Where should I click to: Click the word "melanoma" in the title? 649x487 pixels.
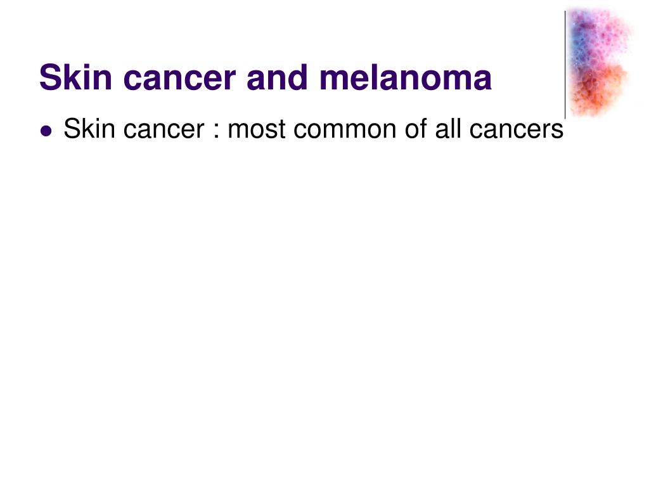tap(406, 77)
